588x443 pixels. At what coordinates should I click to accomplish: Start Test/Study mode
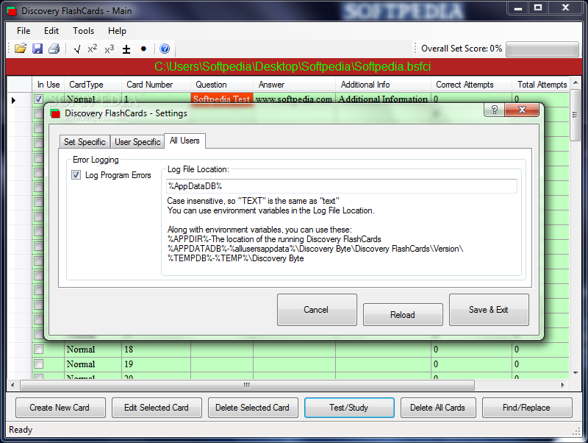(x=349, y=408)
